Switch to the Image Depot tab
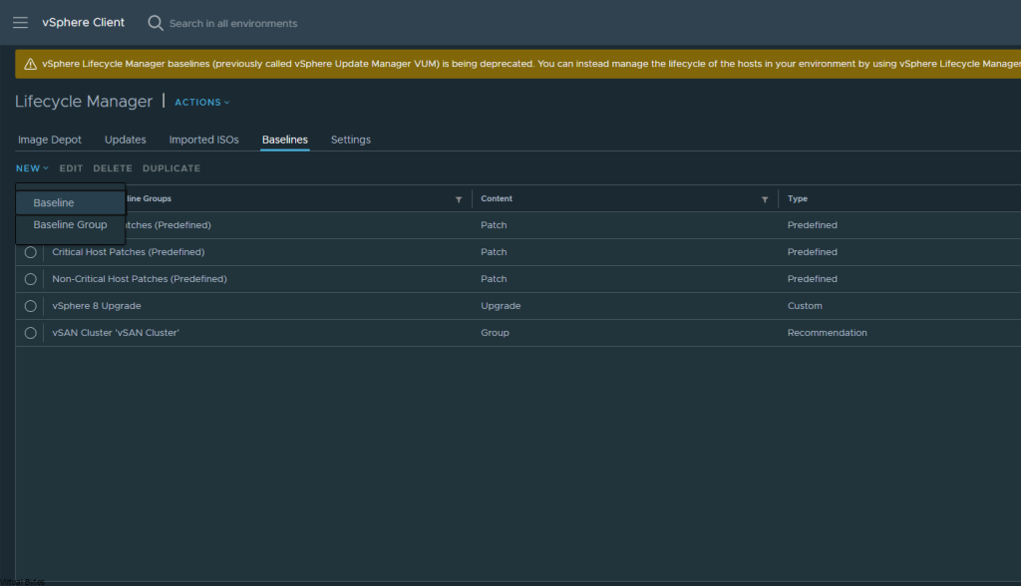This screenshot has height=586, width=1021. (50, 140)
